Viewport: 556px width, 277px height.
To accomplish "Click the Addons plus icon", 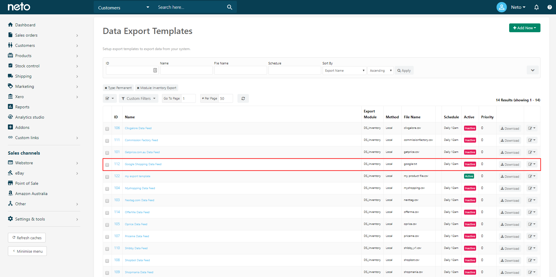I will click(x=11, y=127).
